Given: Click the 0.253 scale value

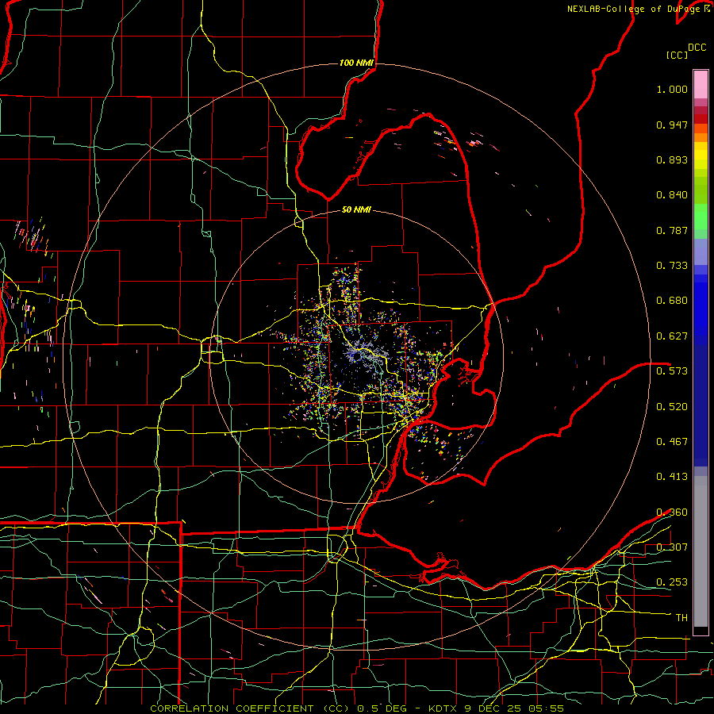Looking at the screenshot, I should click(x=672, y=582).
